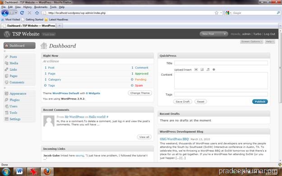Click the Change Theme button
This screenshot has width=282, height=176.
140,93
